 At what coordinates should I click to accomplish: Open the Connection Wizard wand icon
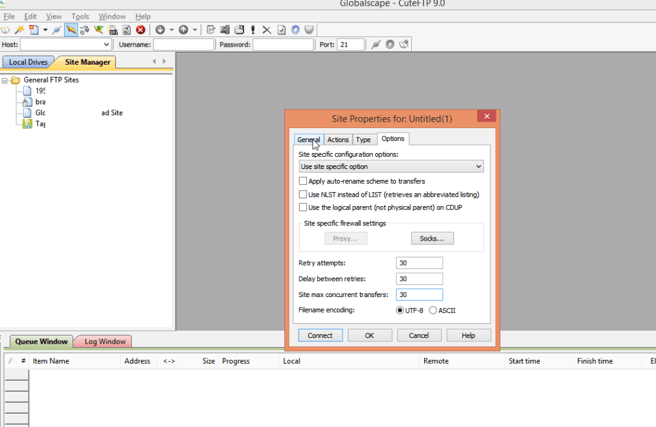pos(20,29)
